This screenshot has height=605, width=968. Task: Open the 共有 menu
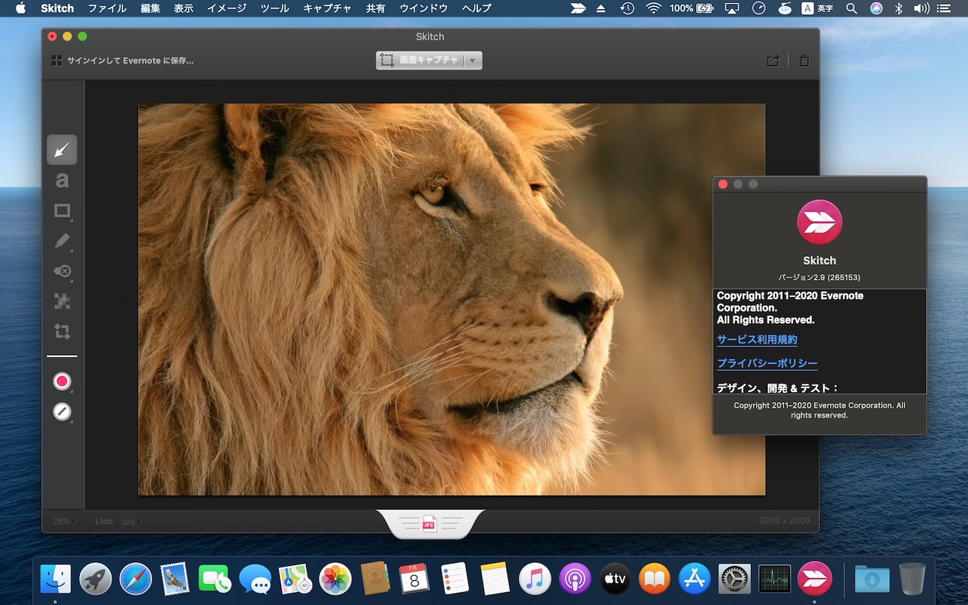[x=376, y=9]
